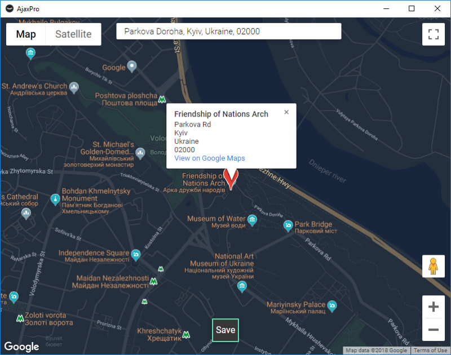This screenshot has width=451, height=355.
Task: Click the Street View pegman icon
Action: (433, 266)
